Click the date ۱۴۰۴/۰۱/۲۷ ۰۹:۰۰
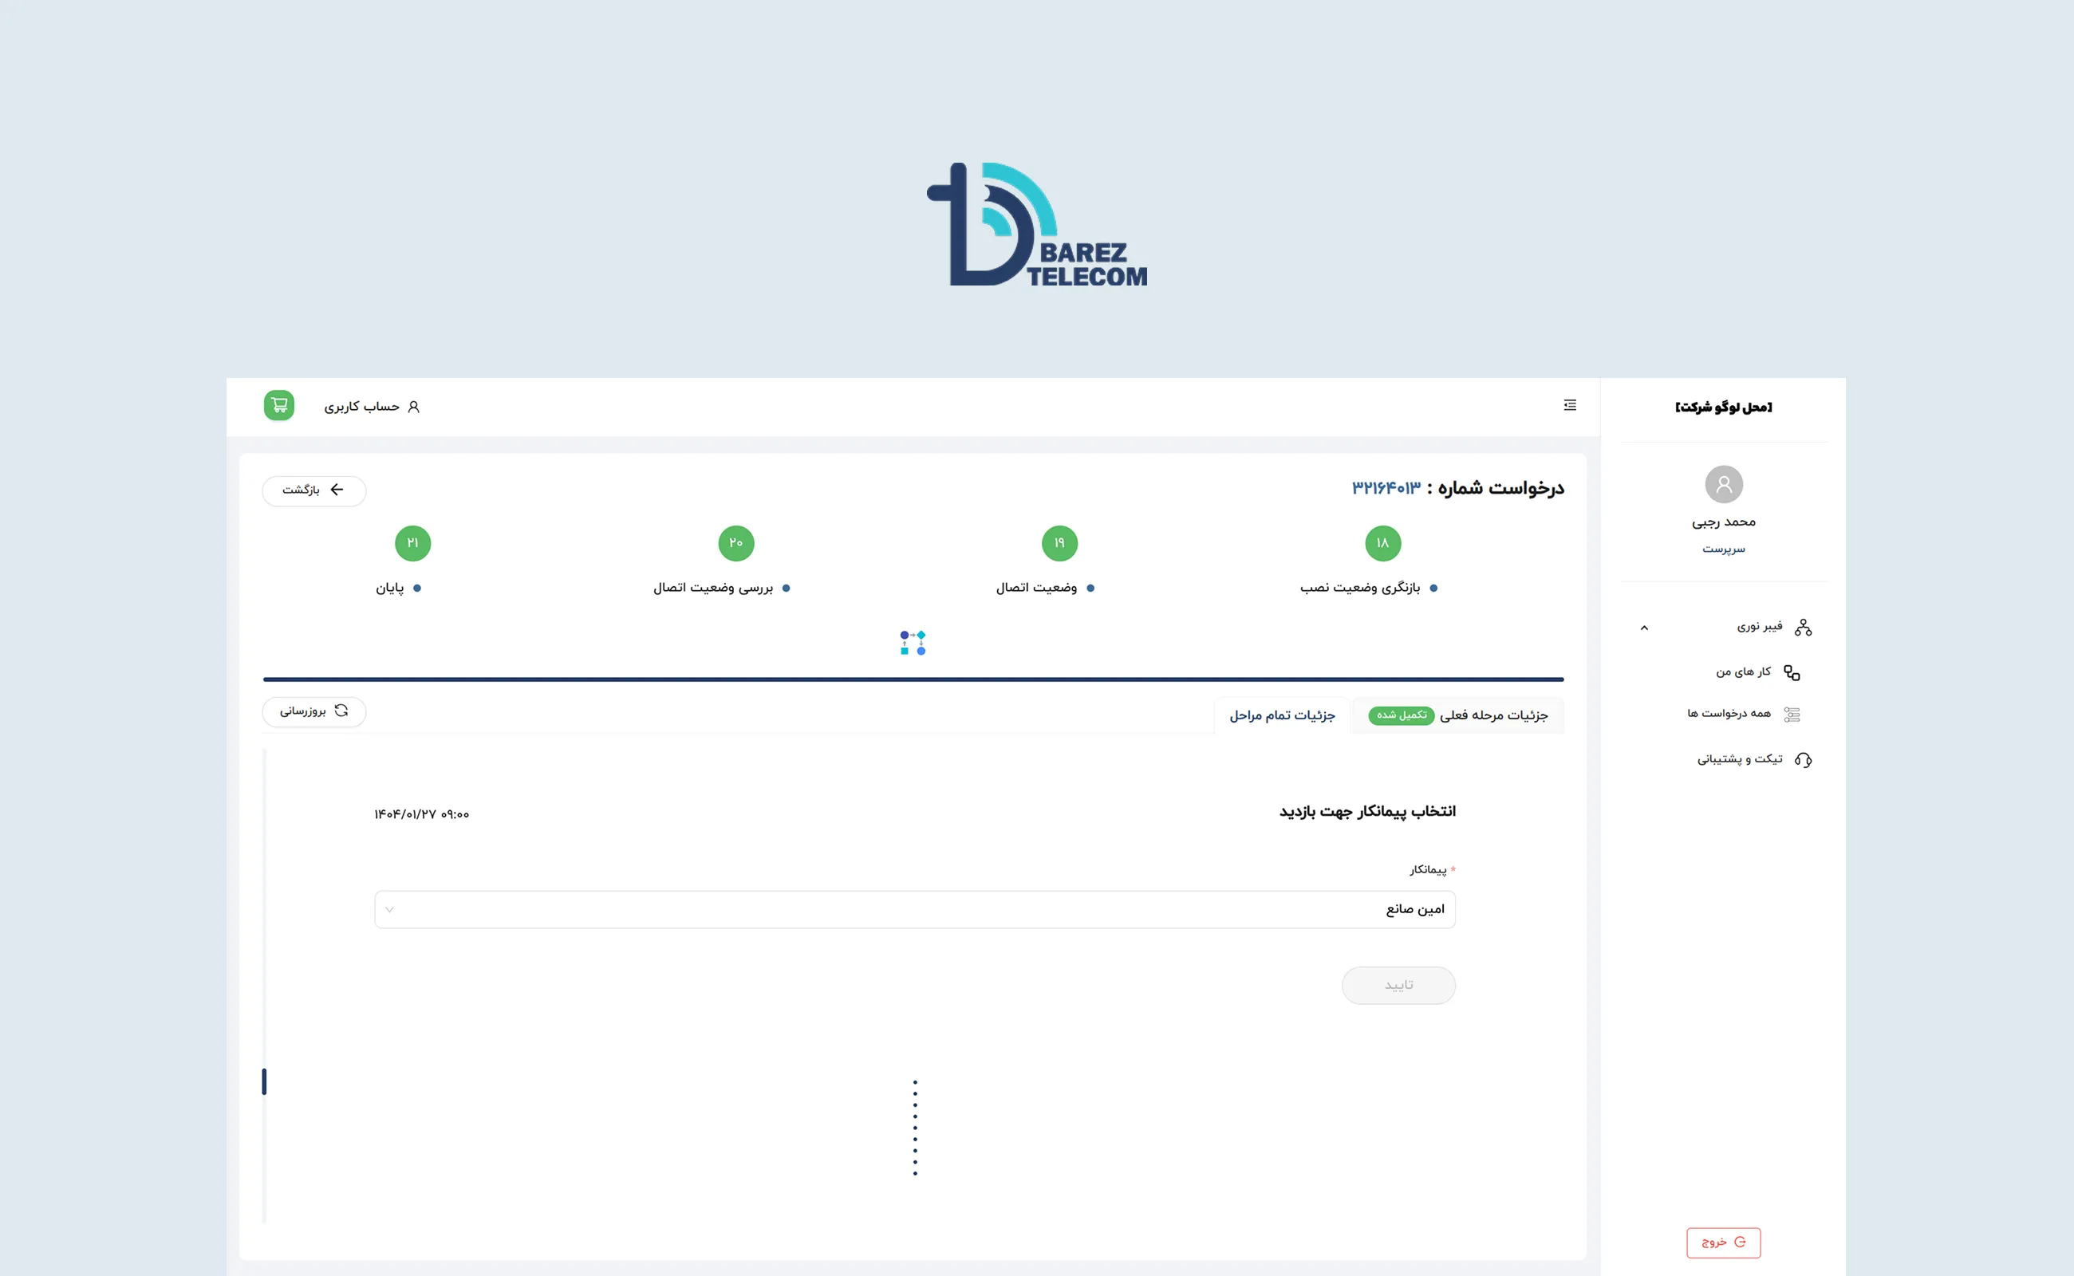This screenshot has height=1276, width=2074. coord(422,814)
